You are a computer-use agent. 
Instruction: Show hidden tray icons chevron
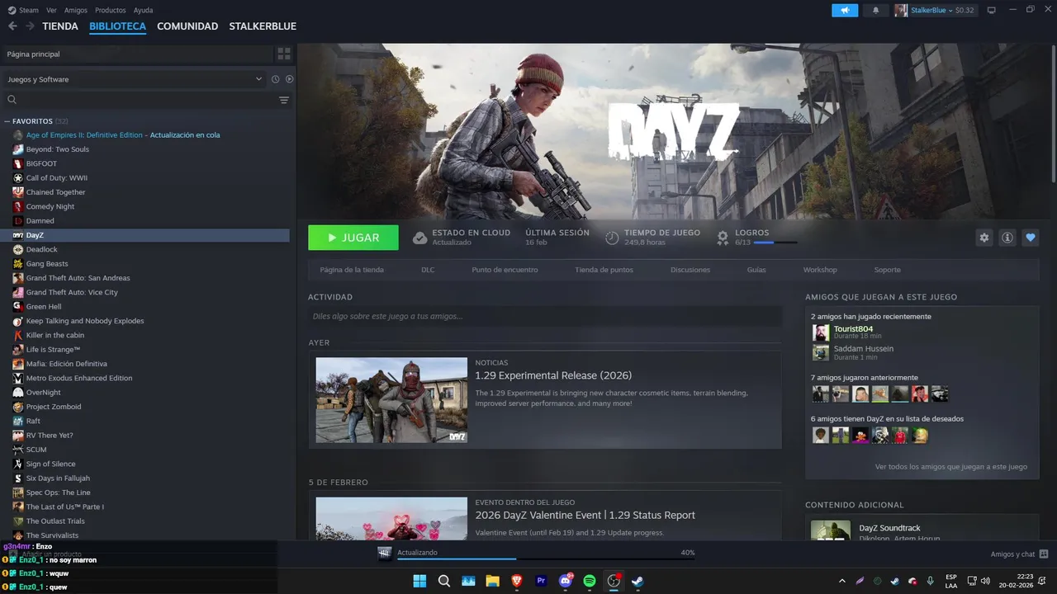tap(841, 581)
